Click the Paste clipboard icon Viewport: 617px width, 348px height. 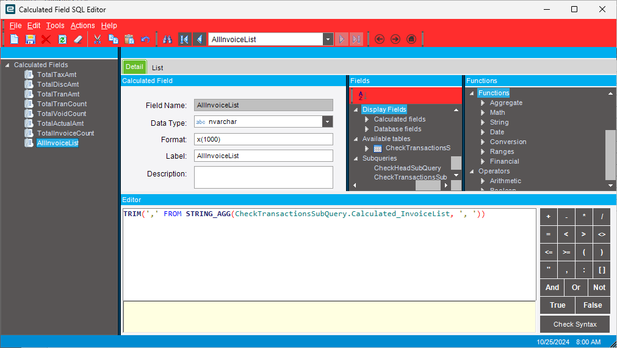129,39
